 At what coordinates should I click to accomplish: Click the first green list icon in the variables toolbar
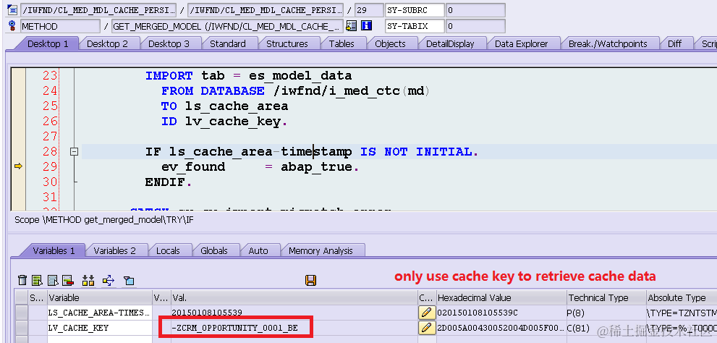click(x=38, y=280)
